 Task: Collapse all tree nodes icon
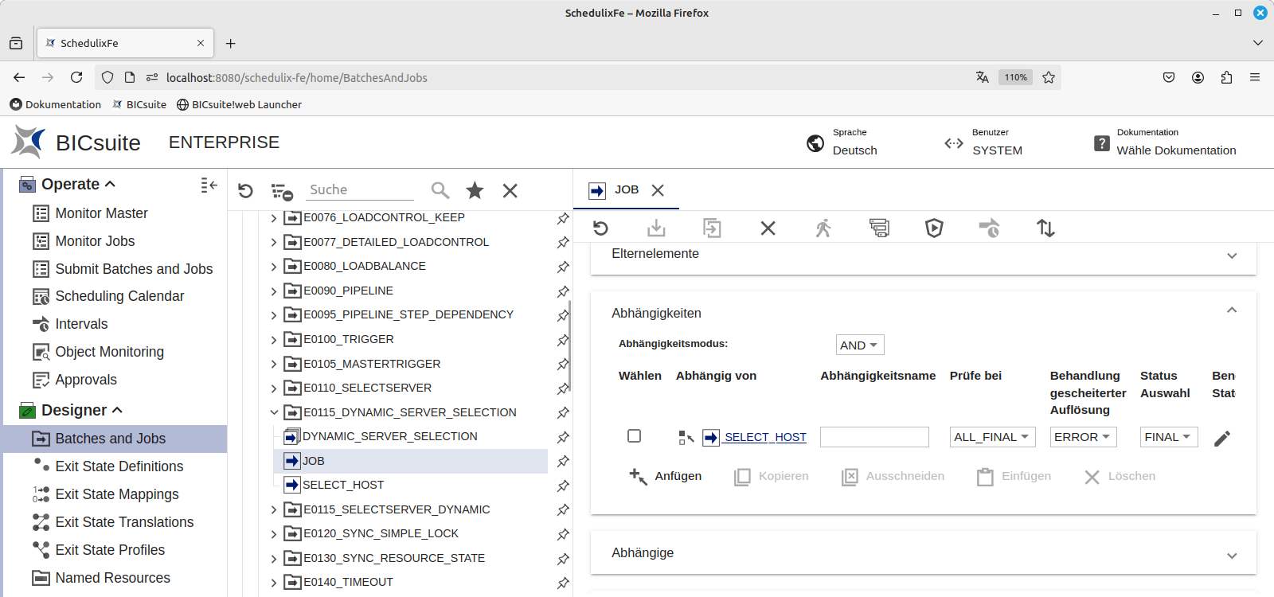[x=282, y=191]
